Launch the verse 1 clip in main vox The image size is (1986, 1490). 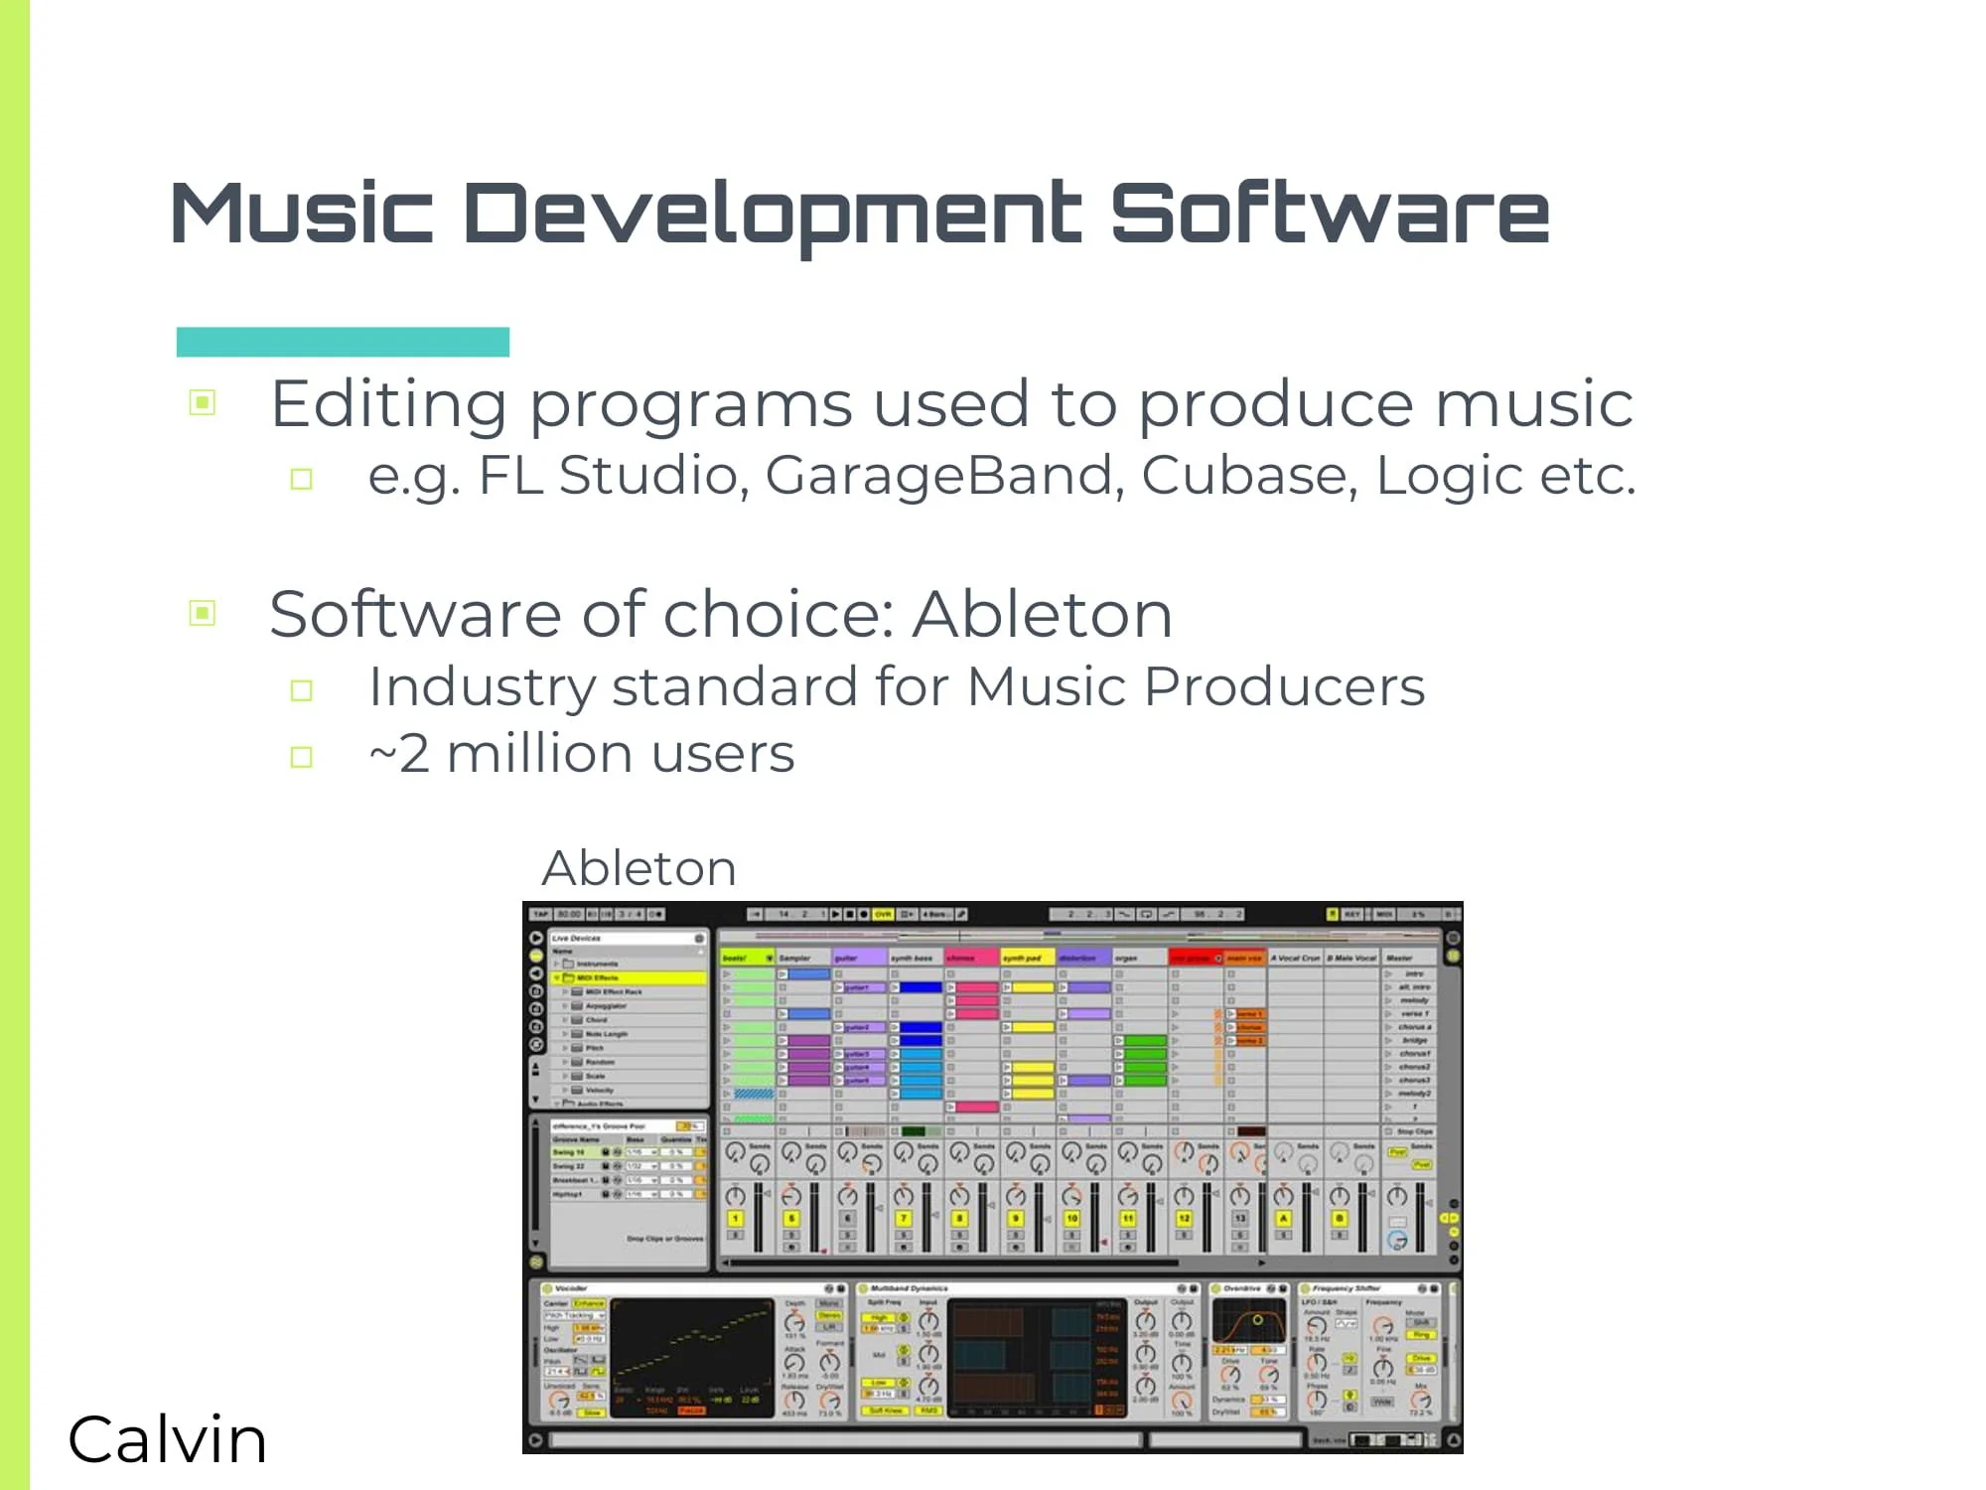(1231, 1014)
